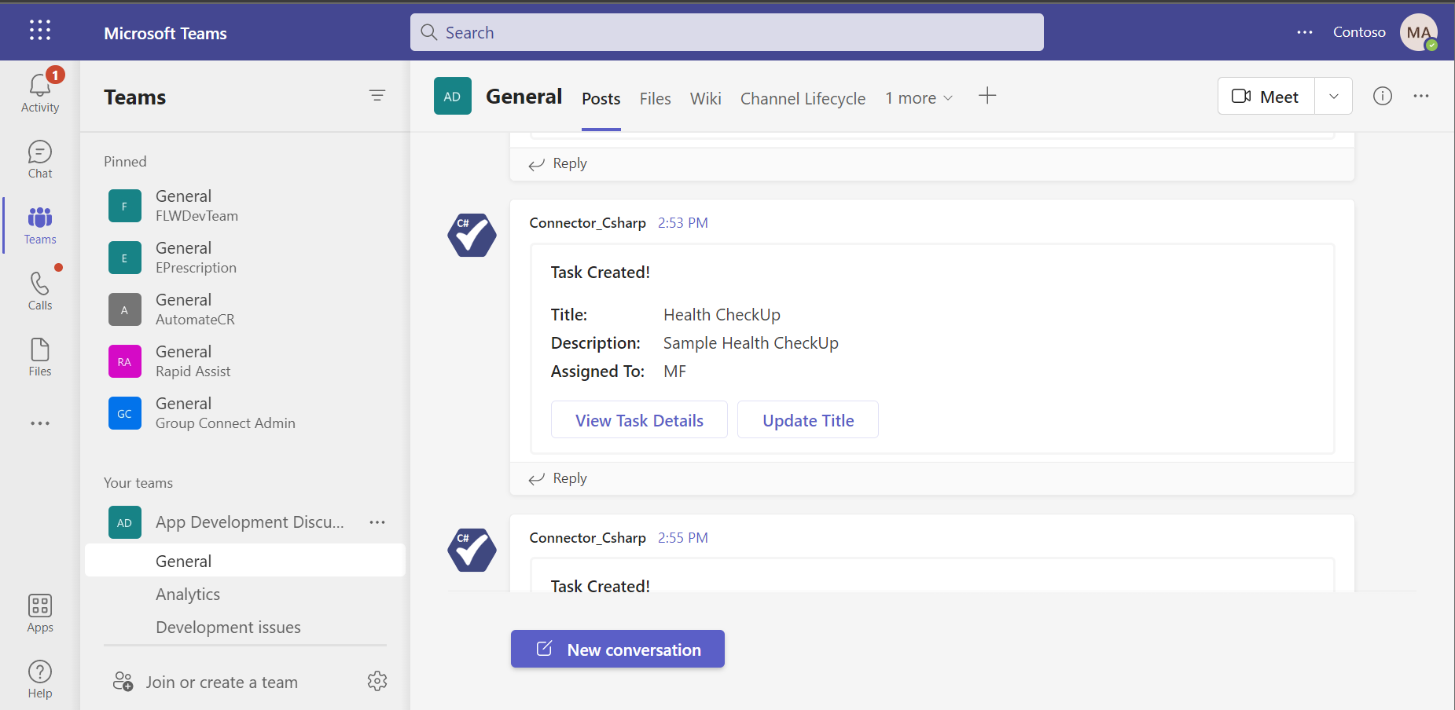Click the Connector_Csharp avatar at 2:53 PM

coord(472,235)
